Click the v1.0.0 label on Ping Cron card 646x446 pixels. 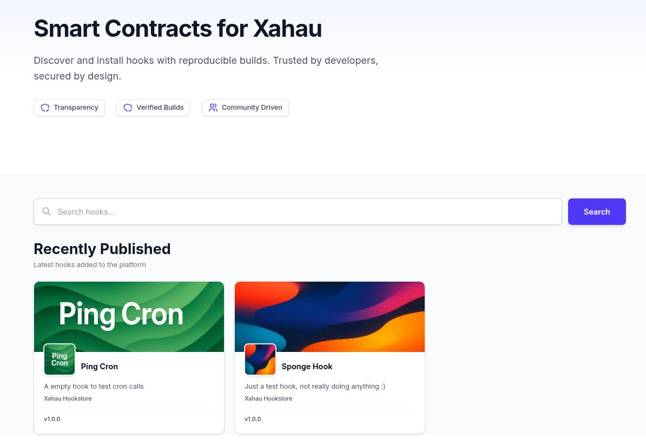point(52,418)
